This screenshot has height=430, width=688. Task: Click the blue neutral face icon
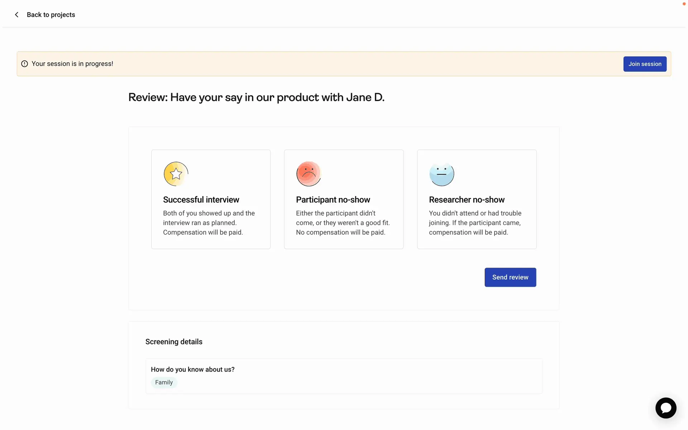point(441,174)
